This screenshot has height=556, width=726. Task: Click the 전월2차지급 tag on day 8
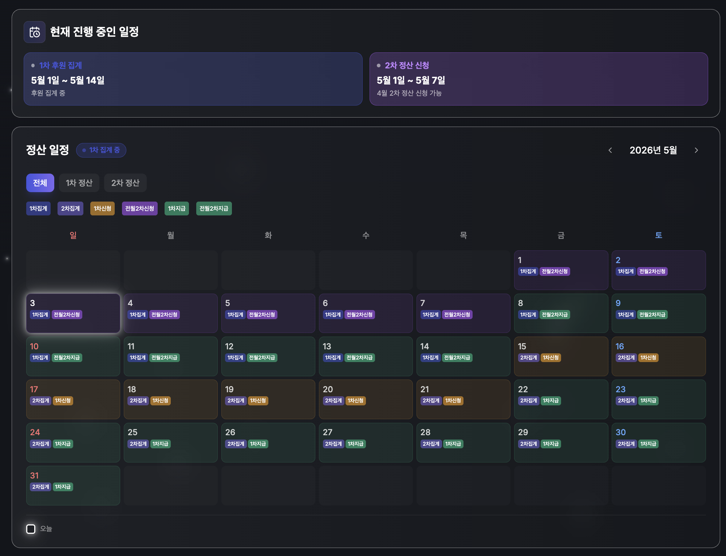click(x=555, y=314)
